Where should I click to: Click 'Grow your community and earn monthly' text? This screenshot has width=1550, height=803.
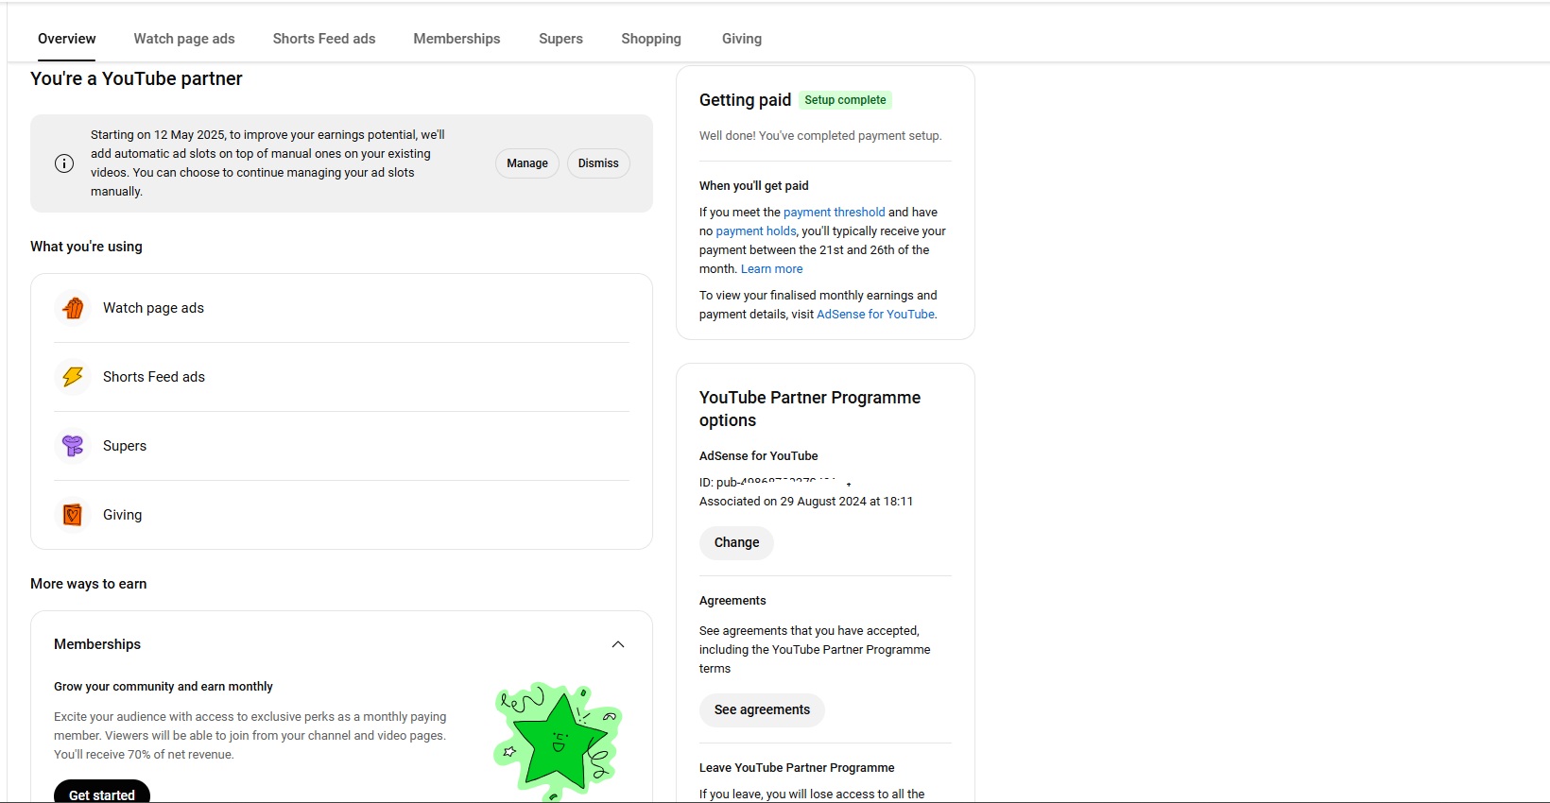[x=164, y=687]
